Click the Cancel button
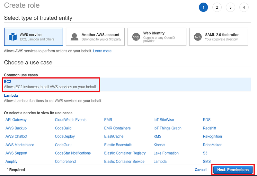 click(200, 170)
